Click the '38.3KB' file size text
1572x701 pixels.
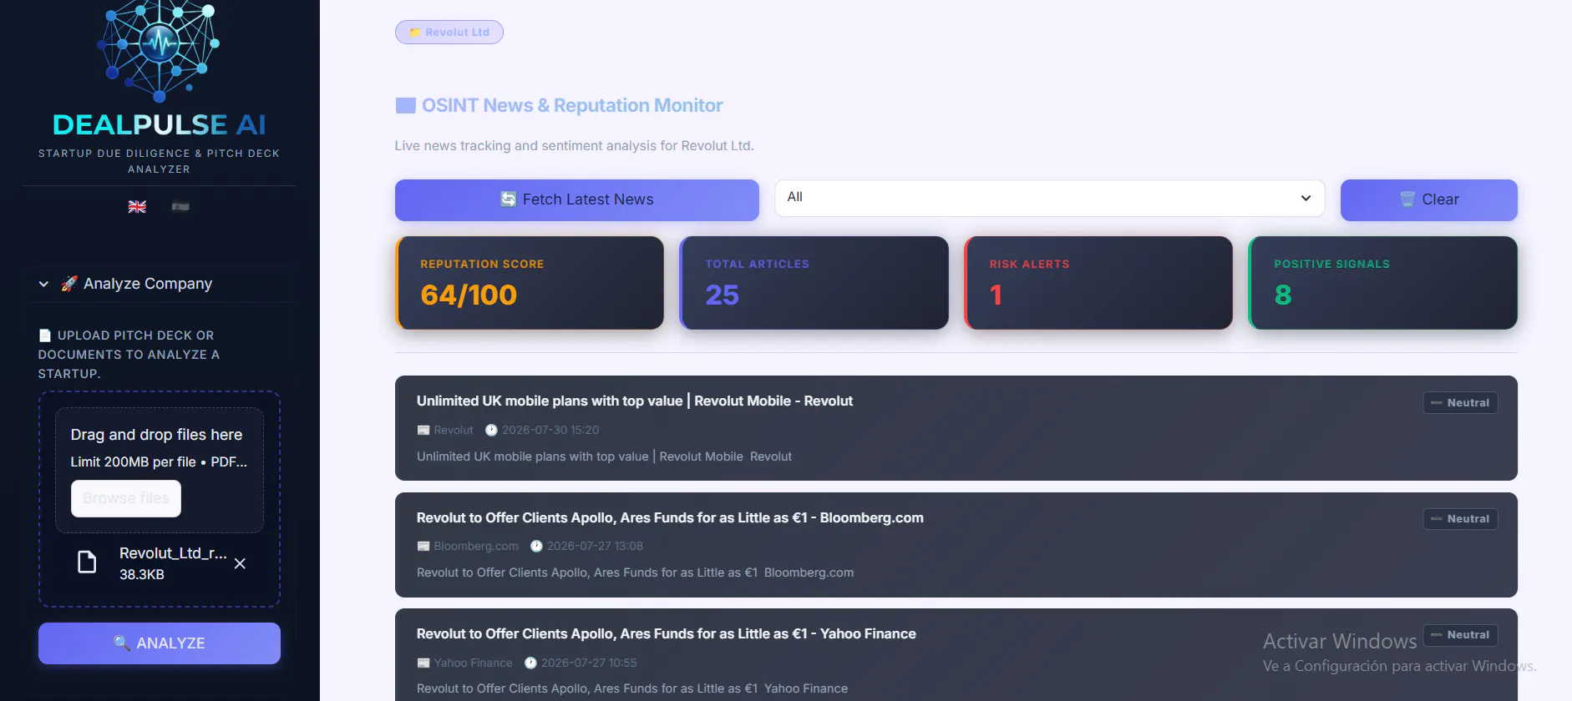click(142, 575)
